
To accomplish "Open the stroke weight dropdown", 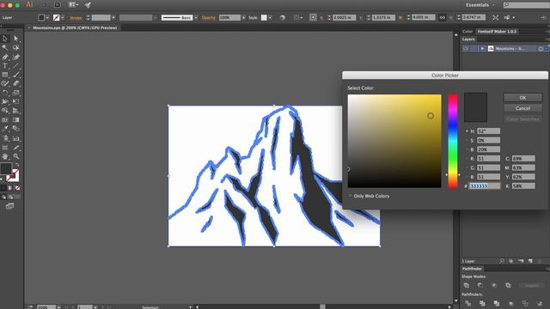I will (113, 17).
